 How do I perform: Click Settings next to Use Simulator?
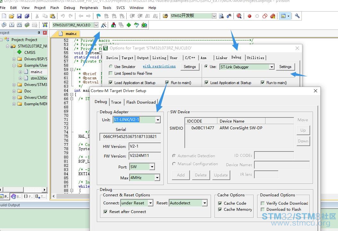(190, 67)
